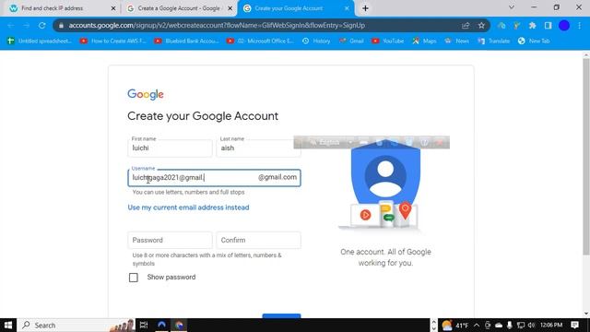Switch to the 'Create a Google Account - Google' tab
This screenshot has height=332, width=590.
tap(179, 8)
